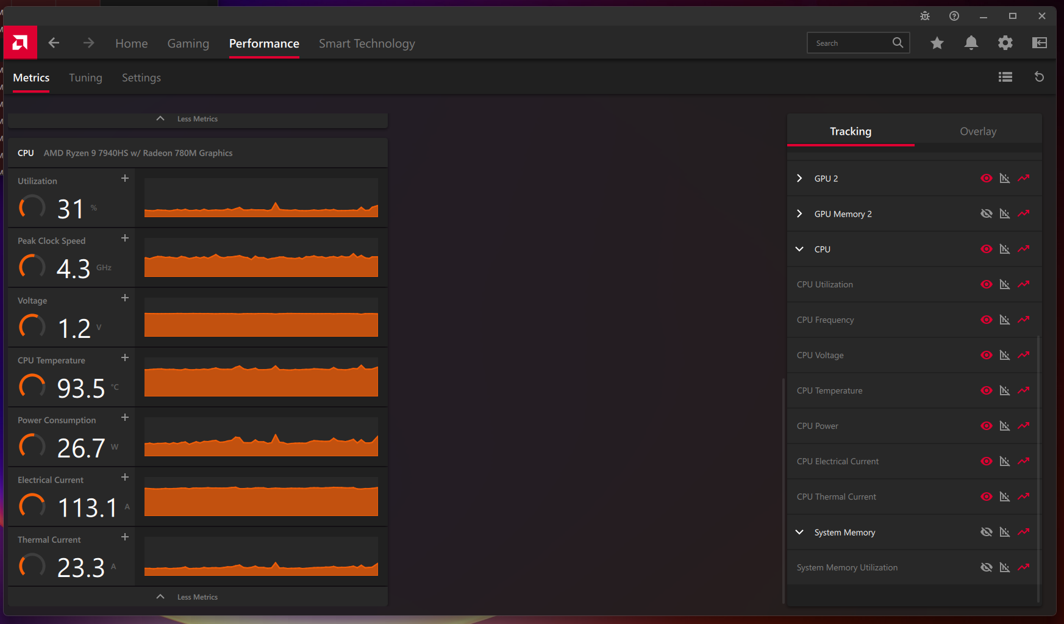Screen dimensions: 1064x624
Task: Click the reset metrics icon
Action: [1040, 77]
